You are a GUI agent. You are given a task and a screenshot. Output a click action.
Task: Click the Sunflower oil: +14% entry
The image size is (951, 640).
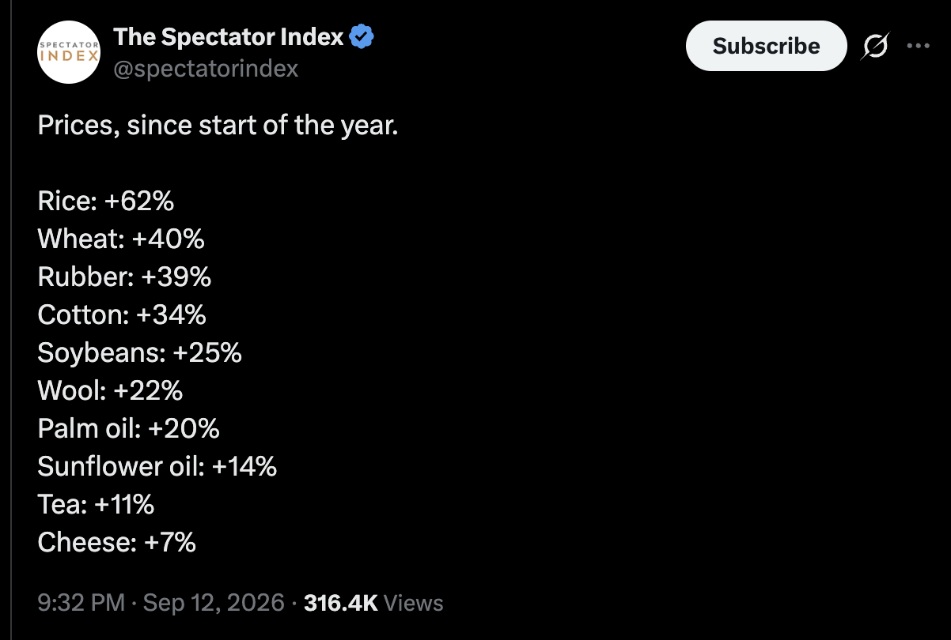(x=157, y=466)
